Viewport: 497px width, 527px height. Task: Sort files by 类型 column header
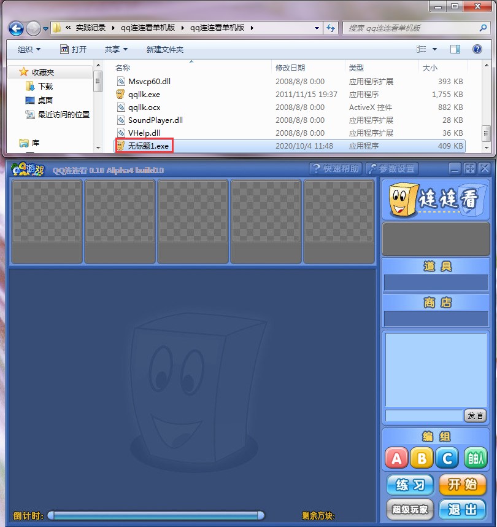[356, 68]
